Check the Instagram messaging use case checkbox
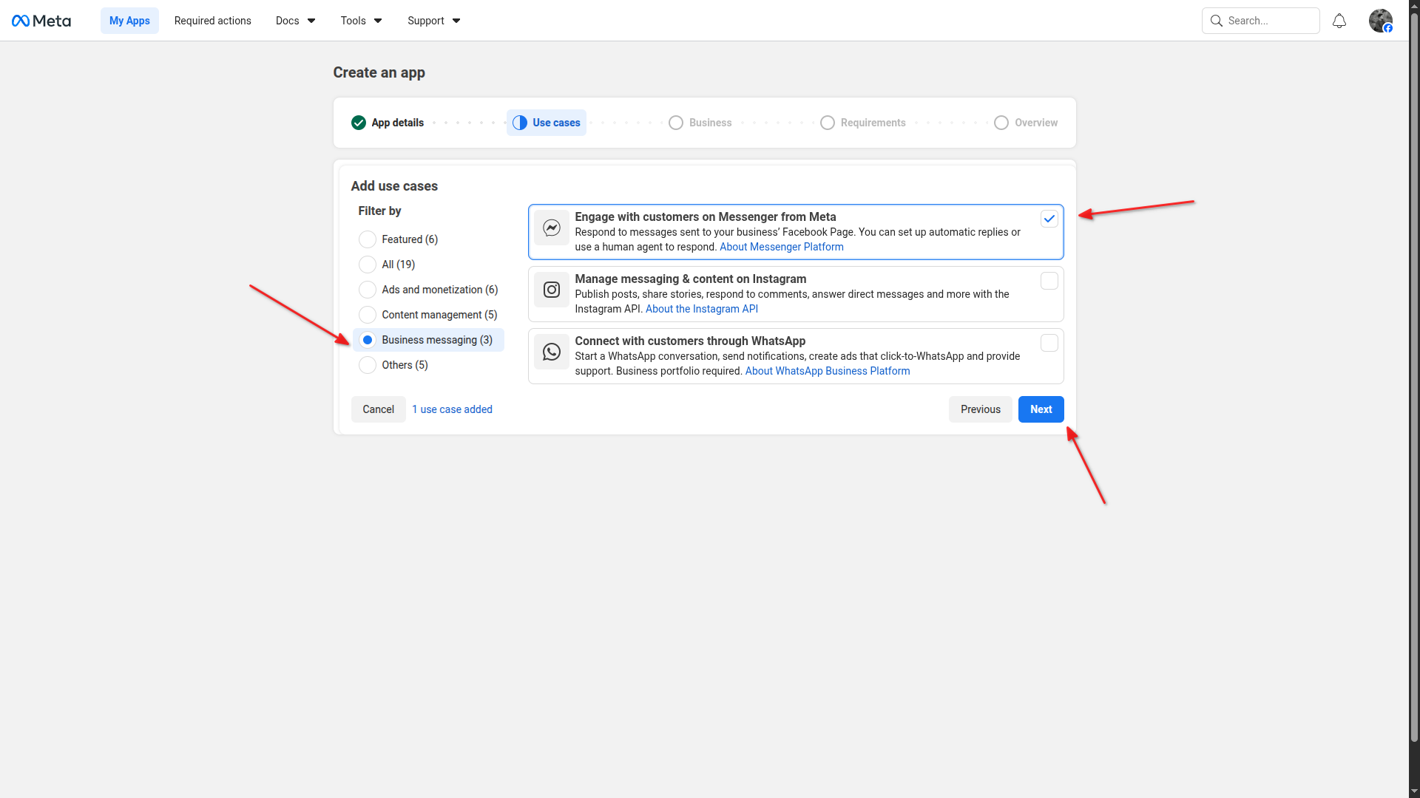This screenshot has width=1420, height=798. coord(1049,281)
